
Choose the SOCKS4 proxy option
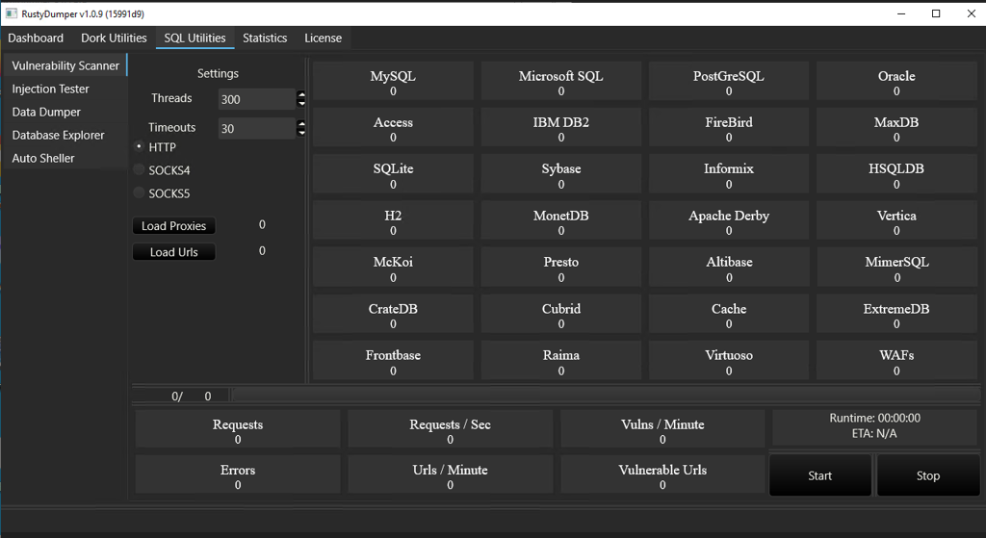click(x=140, y=170)
